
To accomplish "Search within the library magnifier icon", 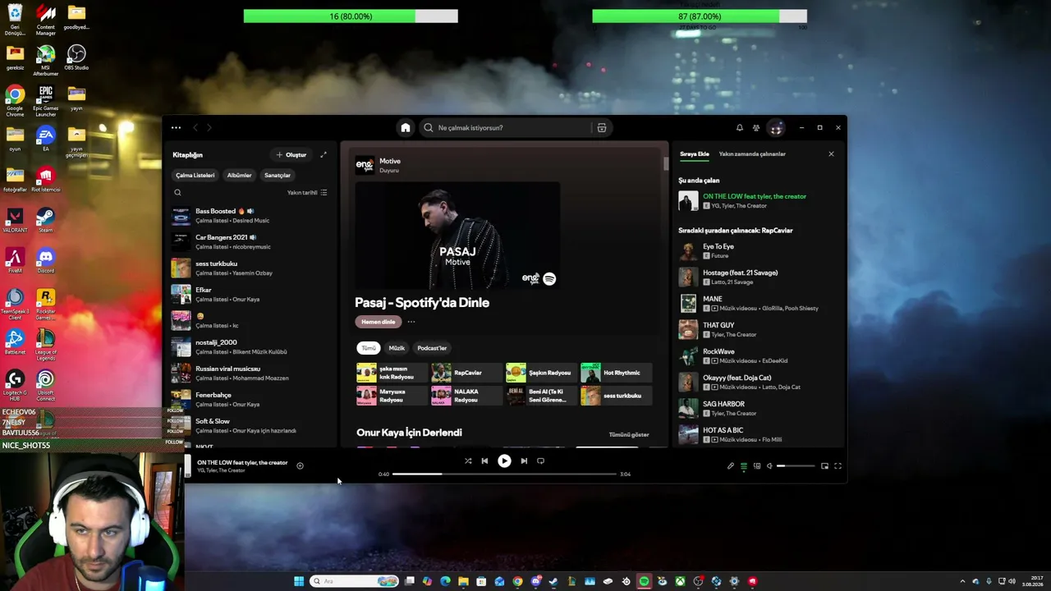I will (x=177, y=192).
